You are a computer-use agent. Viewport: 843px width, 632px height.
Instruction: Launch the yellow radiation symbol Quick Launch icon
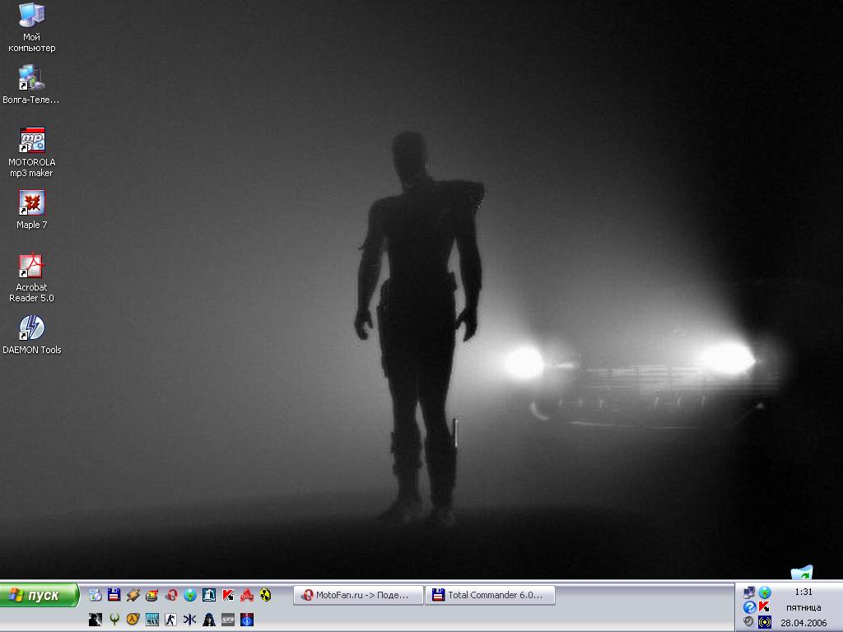[x=266, y=594]
